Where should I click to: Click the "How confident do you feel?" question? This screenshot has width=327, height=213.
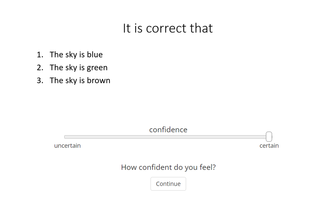168,167
